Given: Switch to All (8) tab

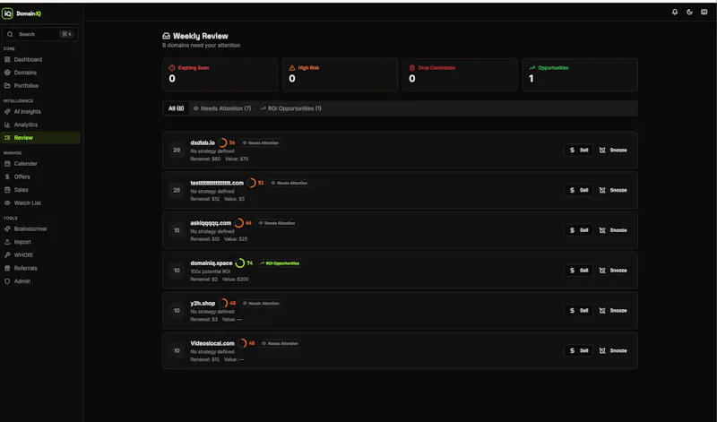Looking at the screenshot, I should click(x=176, y=108).
